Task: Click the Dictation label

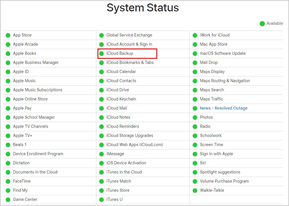Action: (21, 163)
